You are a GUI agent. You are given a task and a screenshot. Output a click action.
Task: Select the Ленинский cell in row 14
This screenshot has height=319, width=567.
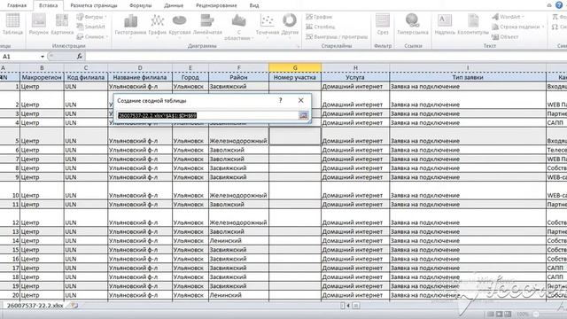(238, 240)
